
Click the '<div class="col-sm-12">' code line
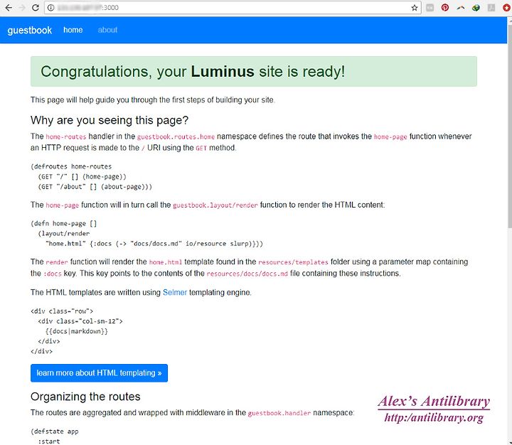point(80,321)
